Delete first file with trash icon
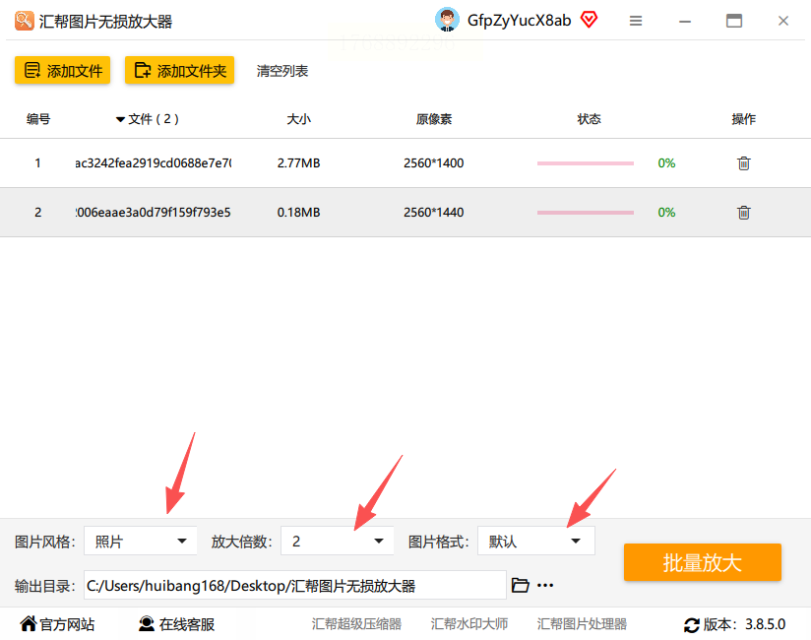Screen dimensions: 811x640 [x=743, y=163]
